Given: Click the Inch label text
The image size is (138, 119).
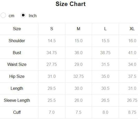Looking at the screenshot, I should tap(33, 16).
